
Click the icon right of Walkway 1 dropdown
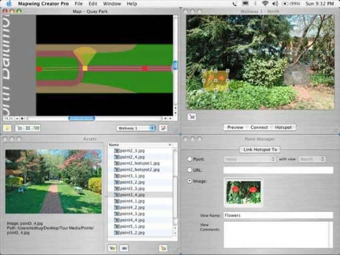(163, 128)
